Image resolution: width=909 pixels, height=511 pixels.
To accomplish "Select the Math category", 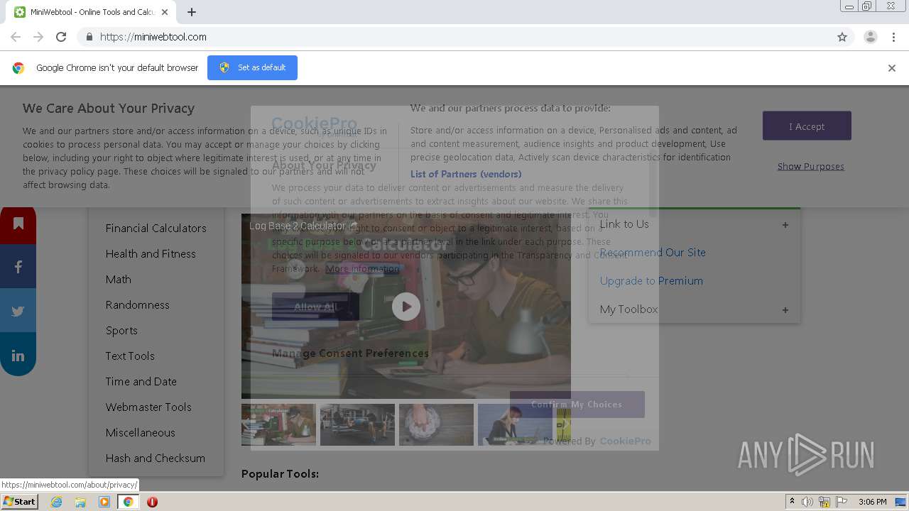I will pos(118,279).
